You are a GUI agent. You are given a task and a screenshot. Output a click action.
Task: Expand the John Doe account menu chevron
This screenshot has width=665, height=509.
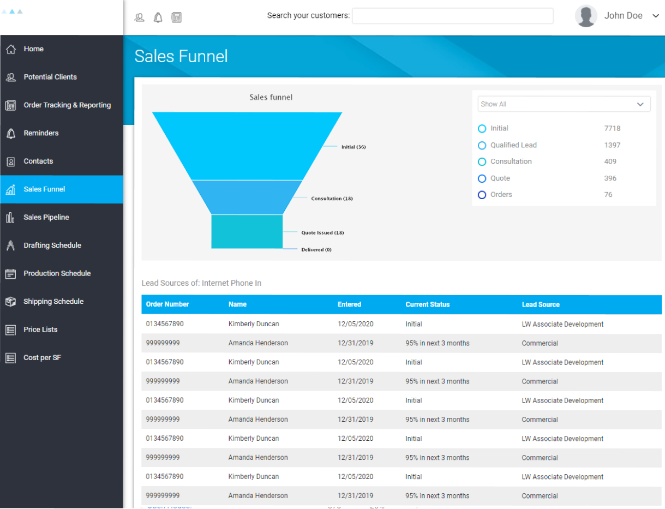656,15
